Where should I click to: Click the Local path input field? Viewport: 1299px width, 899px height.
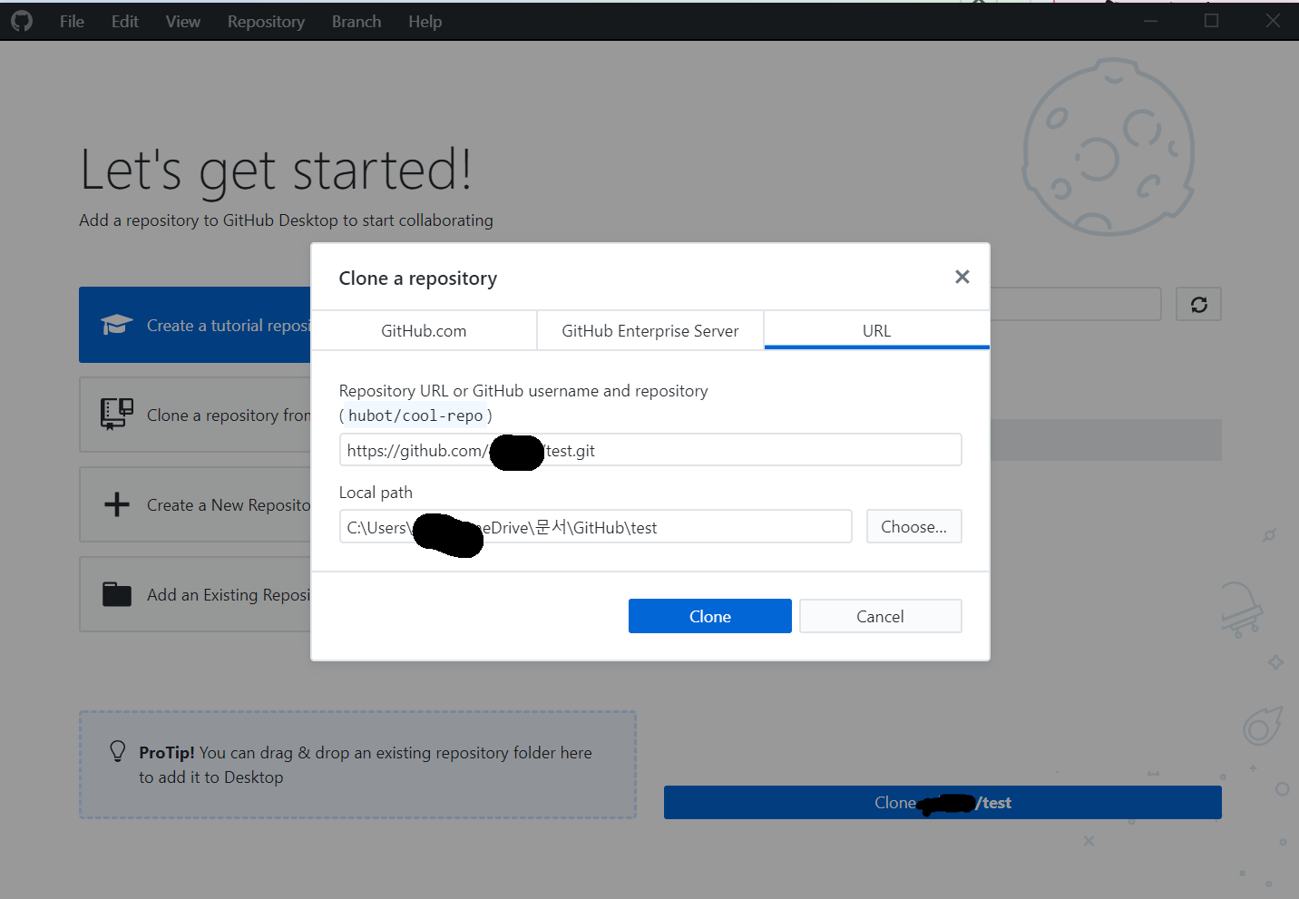[596, 526]
